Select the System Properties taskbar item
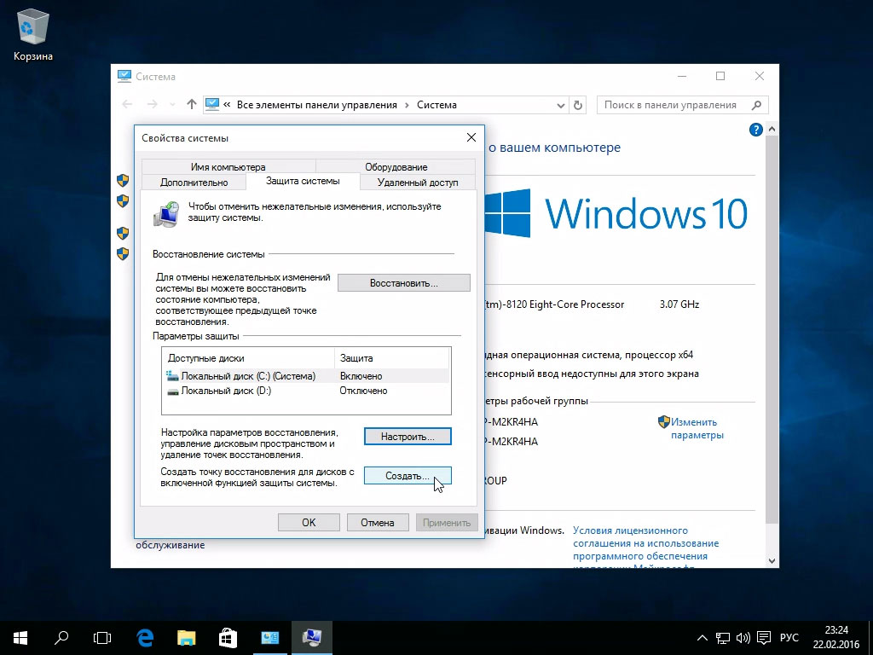The height and width of the screenshot is (655, 873). tap(312, 638)
